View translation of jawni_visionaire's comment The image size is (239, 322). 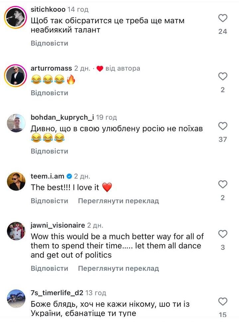point(118,268)
